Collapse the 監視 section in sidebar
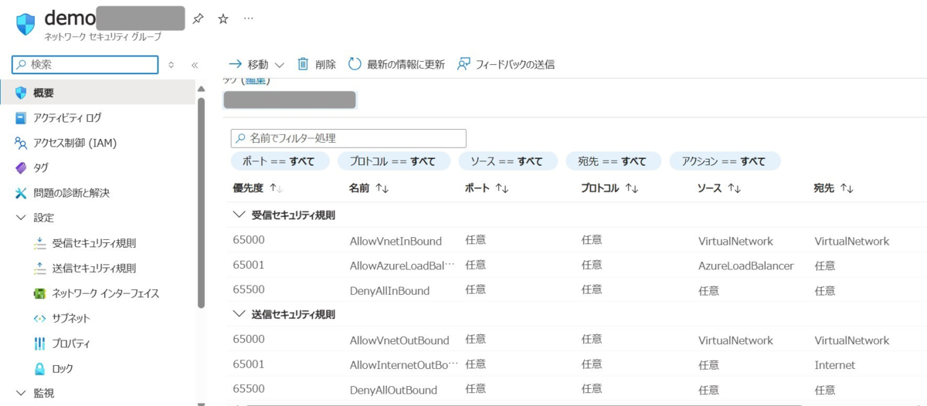This screenshot has width=927, height=406. coord(21,393)
